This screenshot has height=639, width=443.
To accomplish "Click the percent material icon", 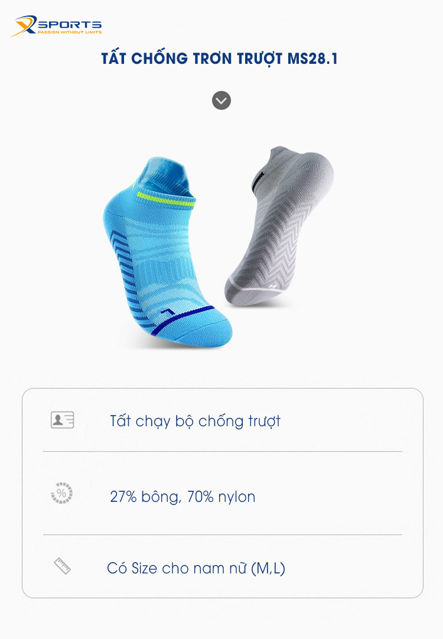I will point(61,494).
